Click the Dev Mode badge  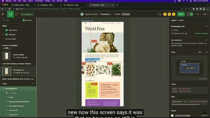pos(126,14)
